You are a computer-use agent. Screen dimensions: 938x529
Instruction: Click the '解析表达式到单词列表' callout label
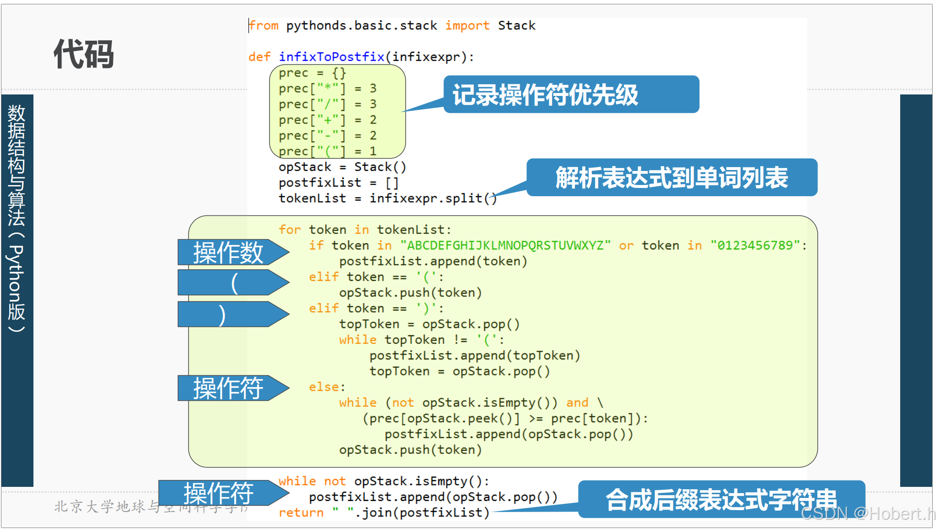tap(671, 177)
